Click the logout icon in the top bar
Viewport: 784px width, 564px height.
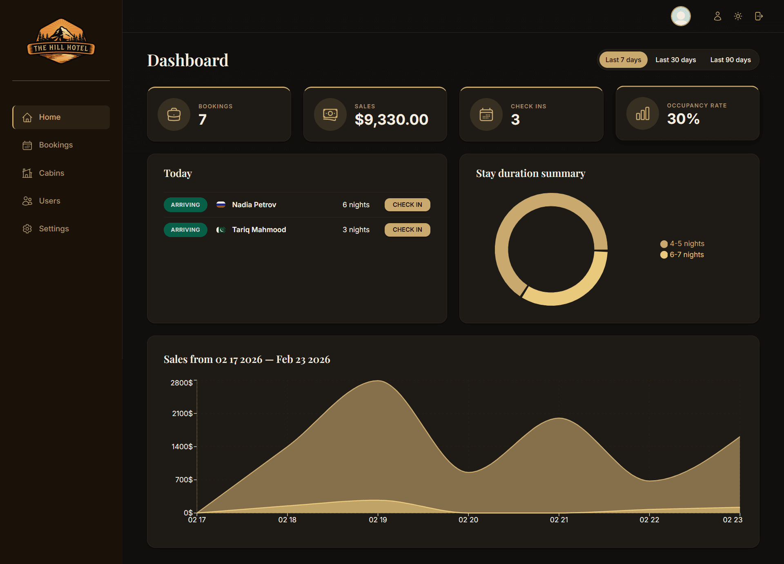[759, 16]
